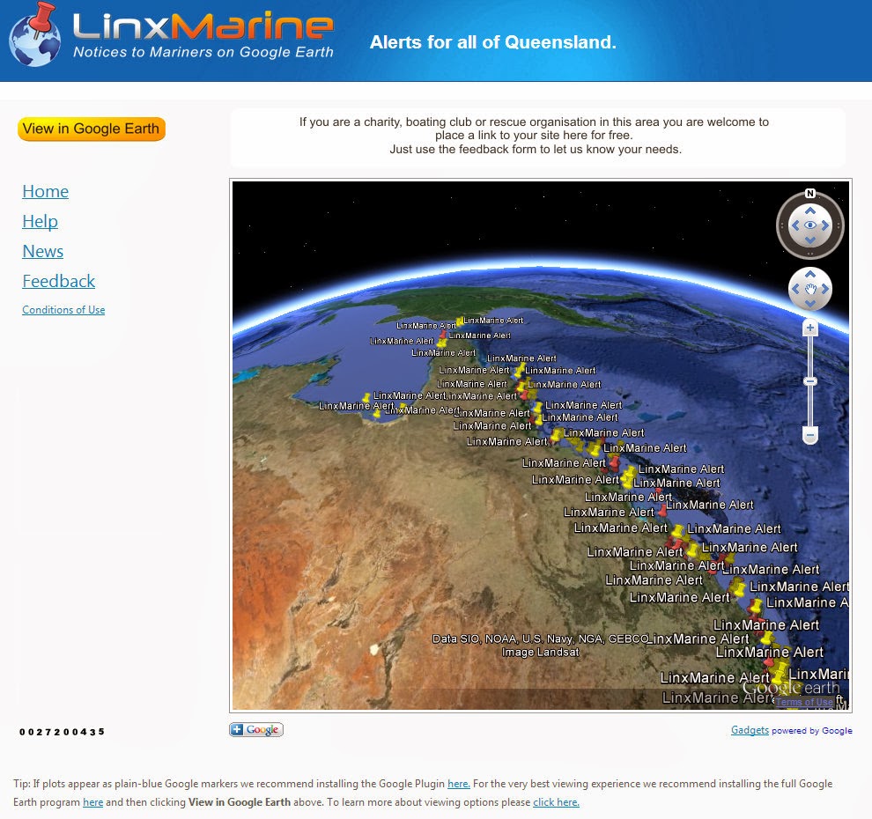The height and width of the screenshot is (819, 872).
Task: Click the eye icon in look joystick
Action: (809, 225)
